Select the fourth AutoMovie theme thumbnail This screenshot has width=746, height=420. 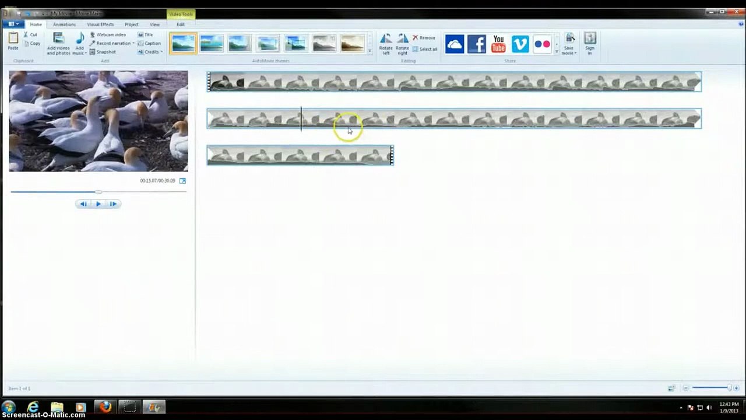tap(268, 43)
